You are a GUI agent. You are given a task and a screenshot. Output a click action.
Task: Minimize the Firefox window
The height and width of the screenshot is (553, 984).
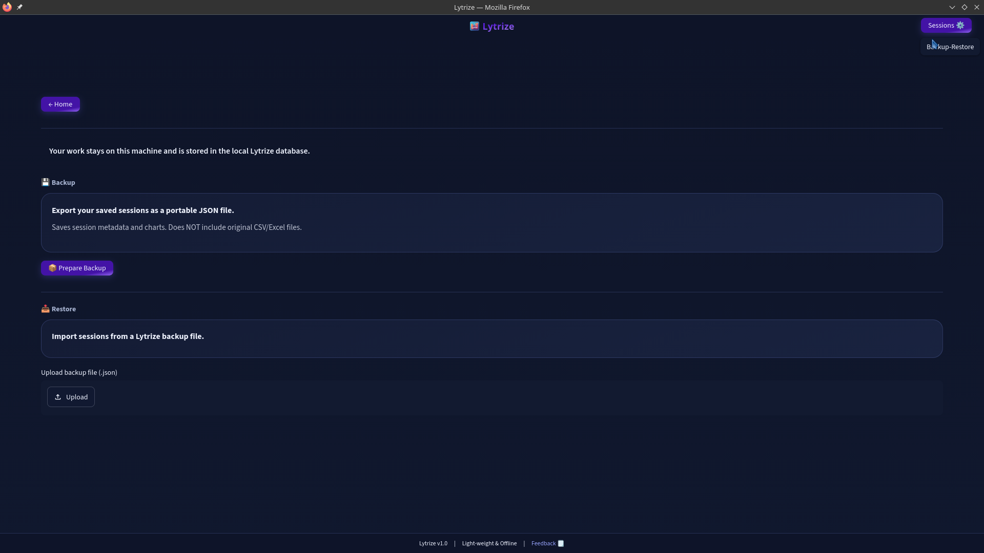click(952, 7)
